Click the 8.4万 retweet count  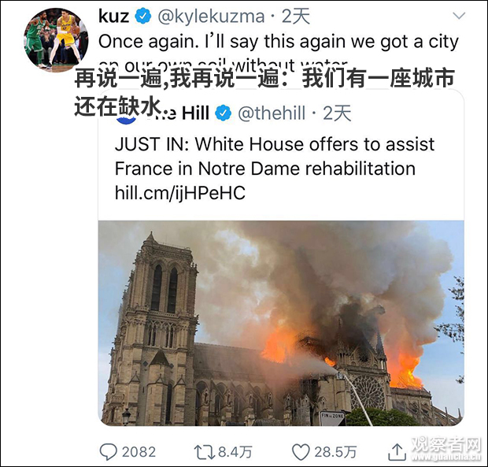tap(235, 452)
